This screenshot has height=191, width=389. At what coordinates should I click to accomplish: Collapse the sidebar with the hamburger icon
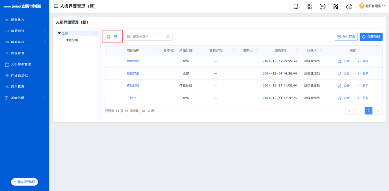56,6
